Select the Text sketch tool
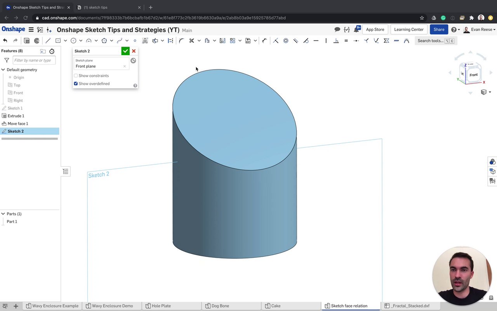The height and width of the screenshot is (311, 497). click(x=145, y=41)
